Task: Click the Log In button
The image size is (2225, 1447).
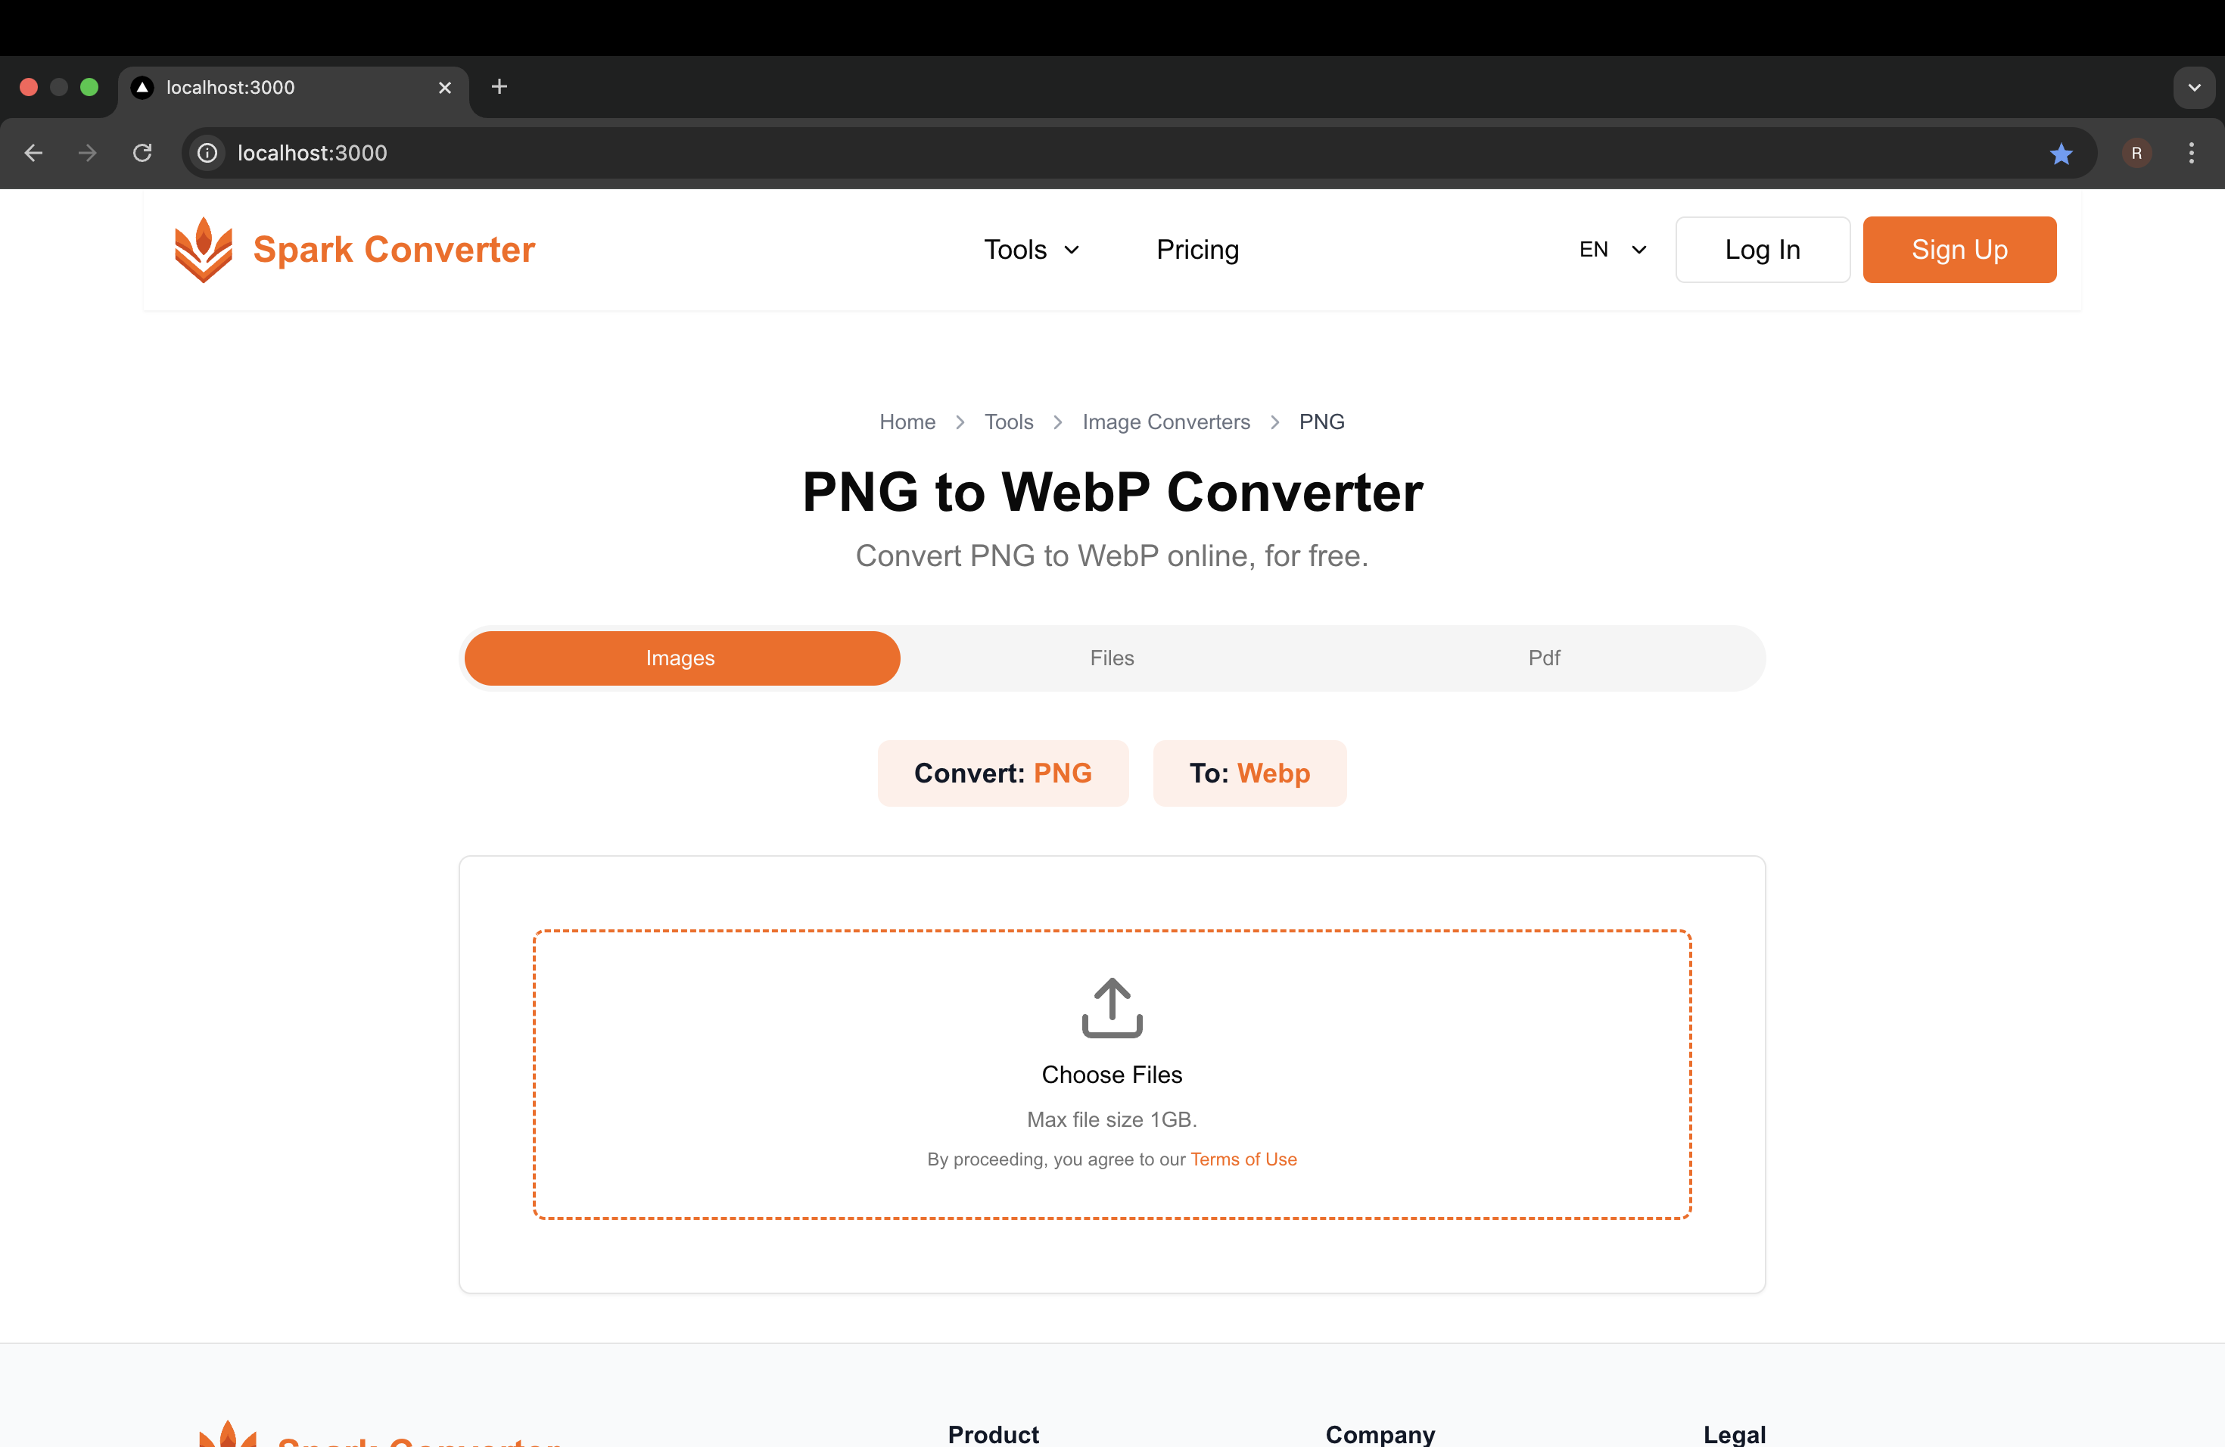Action: click(x=1761, y=250)
